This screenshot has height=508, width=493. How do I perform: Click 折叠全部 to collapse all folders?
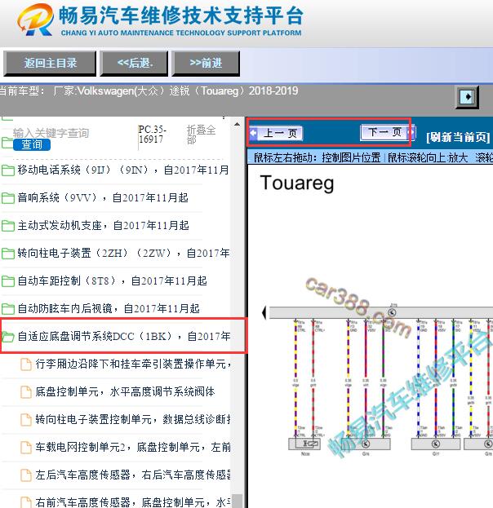pyautogui.click(x=201, y=135)
